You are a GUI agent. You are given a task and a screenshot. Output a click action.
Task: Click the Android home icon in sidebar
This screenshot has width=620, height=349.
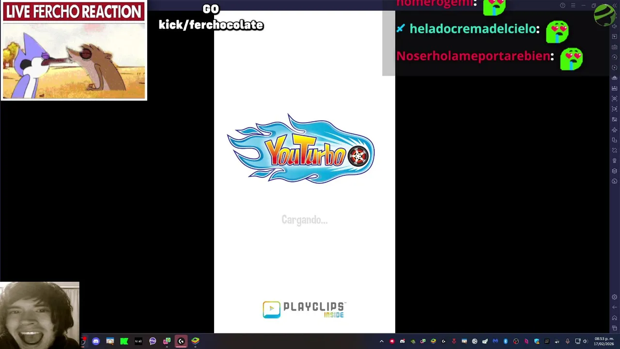615,318
